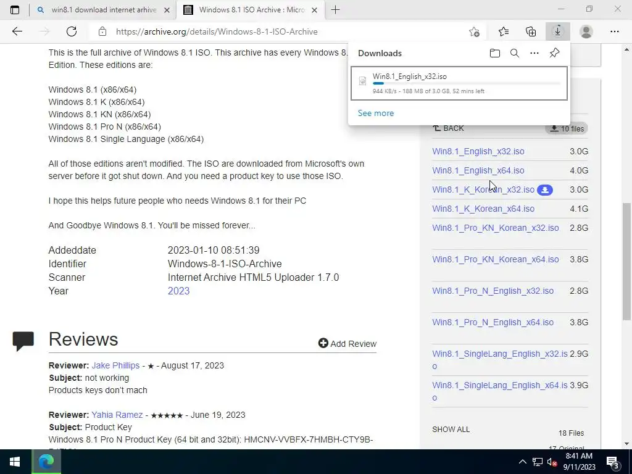Open Edge tab actions menu icon
632x474 pixels.
15,10
